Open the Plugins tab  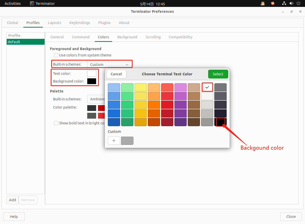pos(104,23)
